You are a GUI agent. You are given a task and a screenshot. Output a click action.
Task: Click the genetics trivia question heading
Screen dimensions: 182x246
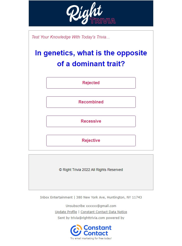click(x=91, y=58)
